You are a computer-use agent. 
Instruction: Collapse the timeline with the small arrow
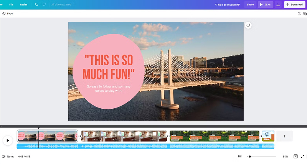[1, 126]
